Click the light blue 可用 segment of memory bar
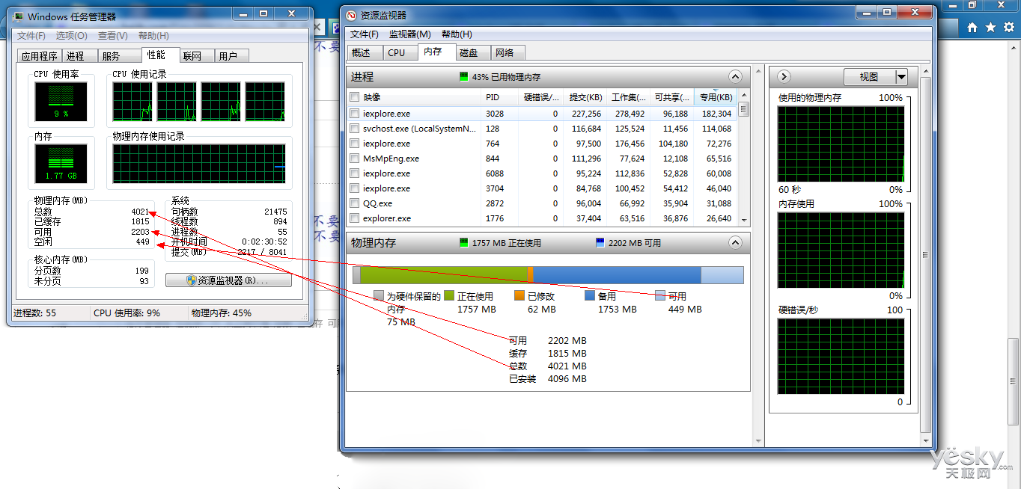 pyautogui.click(x=722, y=274)
